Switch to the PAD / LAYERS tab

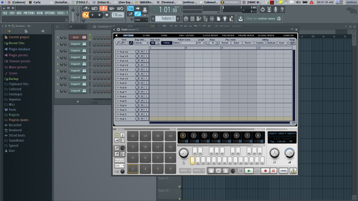pos(186,36)
